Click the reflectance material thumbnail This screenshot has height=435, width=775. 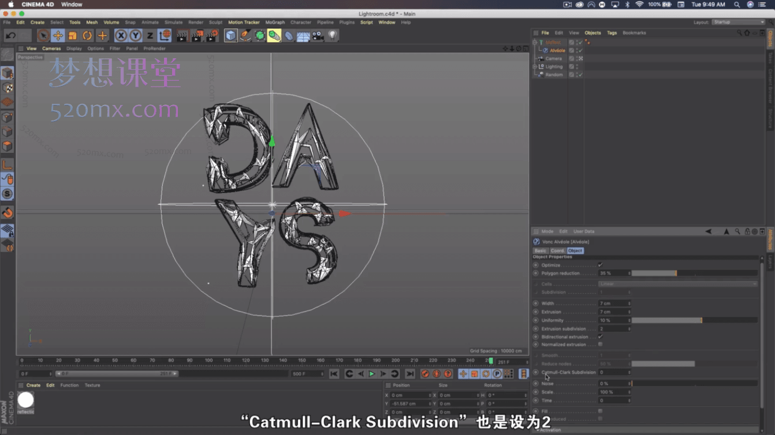pyautogui.click(x=25, y=398)
